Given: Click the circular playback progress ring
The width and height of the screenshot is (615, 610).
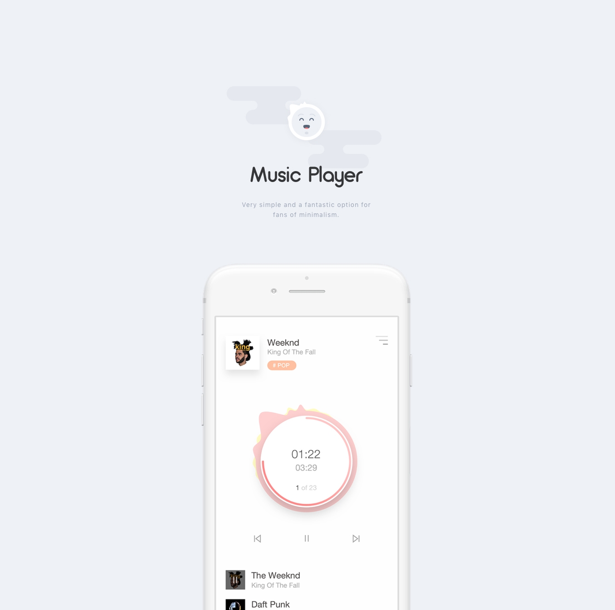Looking at the screenshot, I should [x=306, y=462].
